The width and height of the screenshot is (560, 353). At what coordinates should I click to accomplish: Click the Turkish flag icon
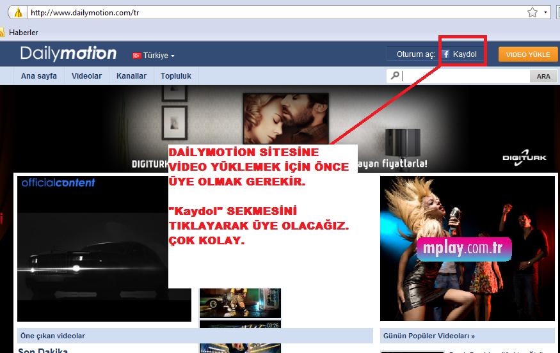pos(136,56)
